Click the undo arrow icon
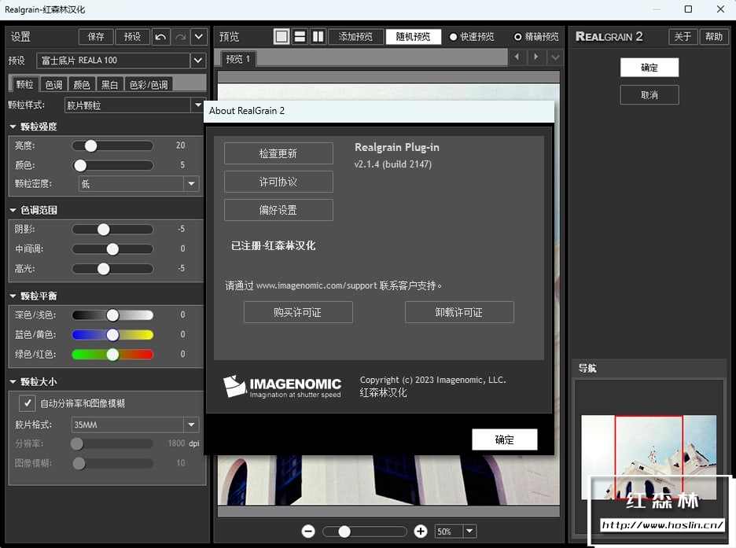This screenshot has height=548, width=736. click(x=161, y=37)
